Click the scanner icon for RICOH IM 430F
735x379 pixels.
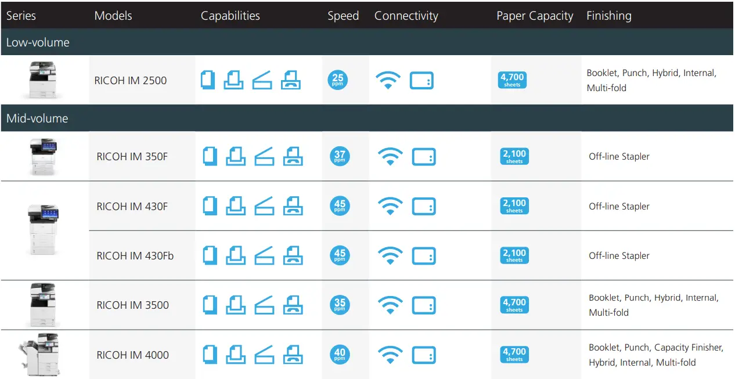264,206
